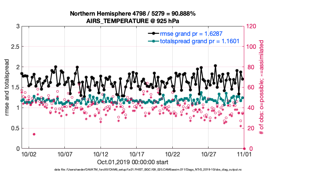Click the 10/12 x-axis tick label

[x=101, y=153]
